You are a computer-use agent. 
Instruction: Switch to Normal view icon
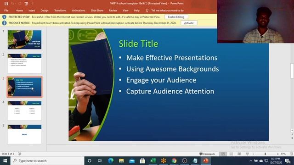coord(223,154)
